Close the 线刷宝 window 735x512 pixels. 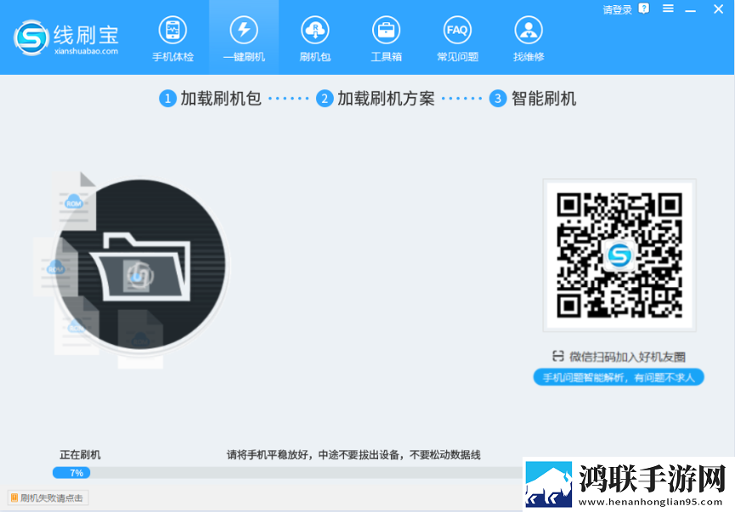(718, 8)
